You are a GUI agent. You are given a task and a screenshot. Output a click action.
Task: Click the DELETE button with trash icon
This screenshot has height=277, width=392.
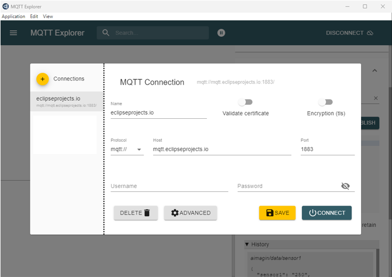[135, 213]
